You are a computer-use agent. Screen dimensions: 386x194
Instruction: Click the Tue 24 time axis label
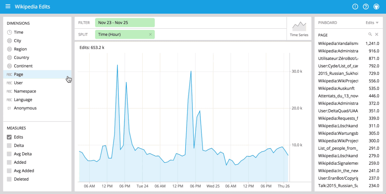pyautogui.click(x=142, y=186)
